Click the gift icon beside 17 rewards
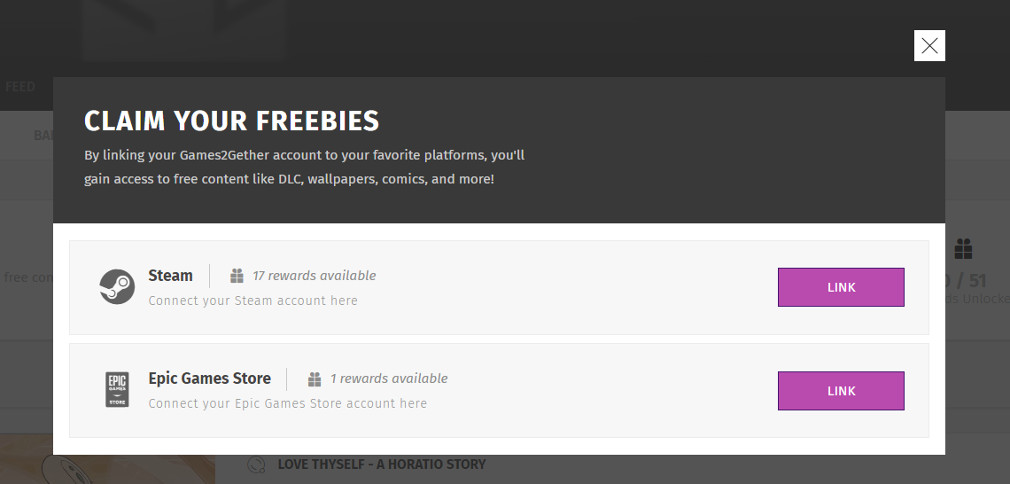1010x484 pixels. 237,276
